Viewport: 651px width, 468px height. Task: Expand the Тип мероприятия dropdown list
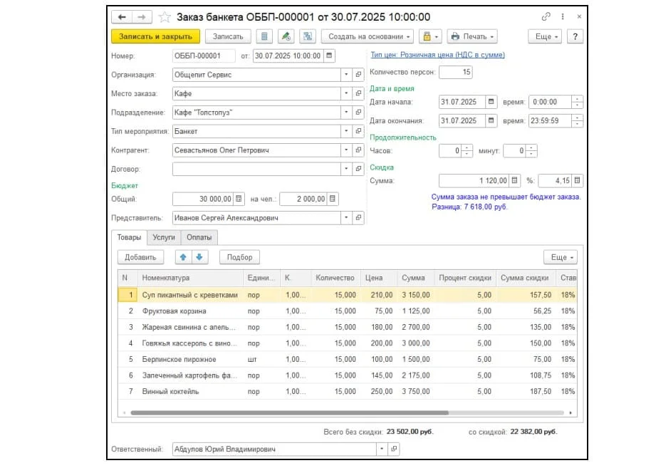click(346, 131)
